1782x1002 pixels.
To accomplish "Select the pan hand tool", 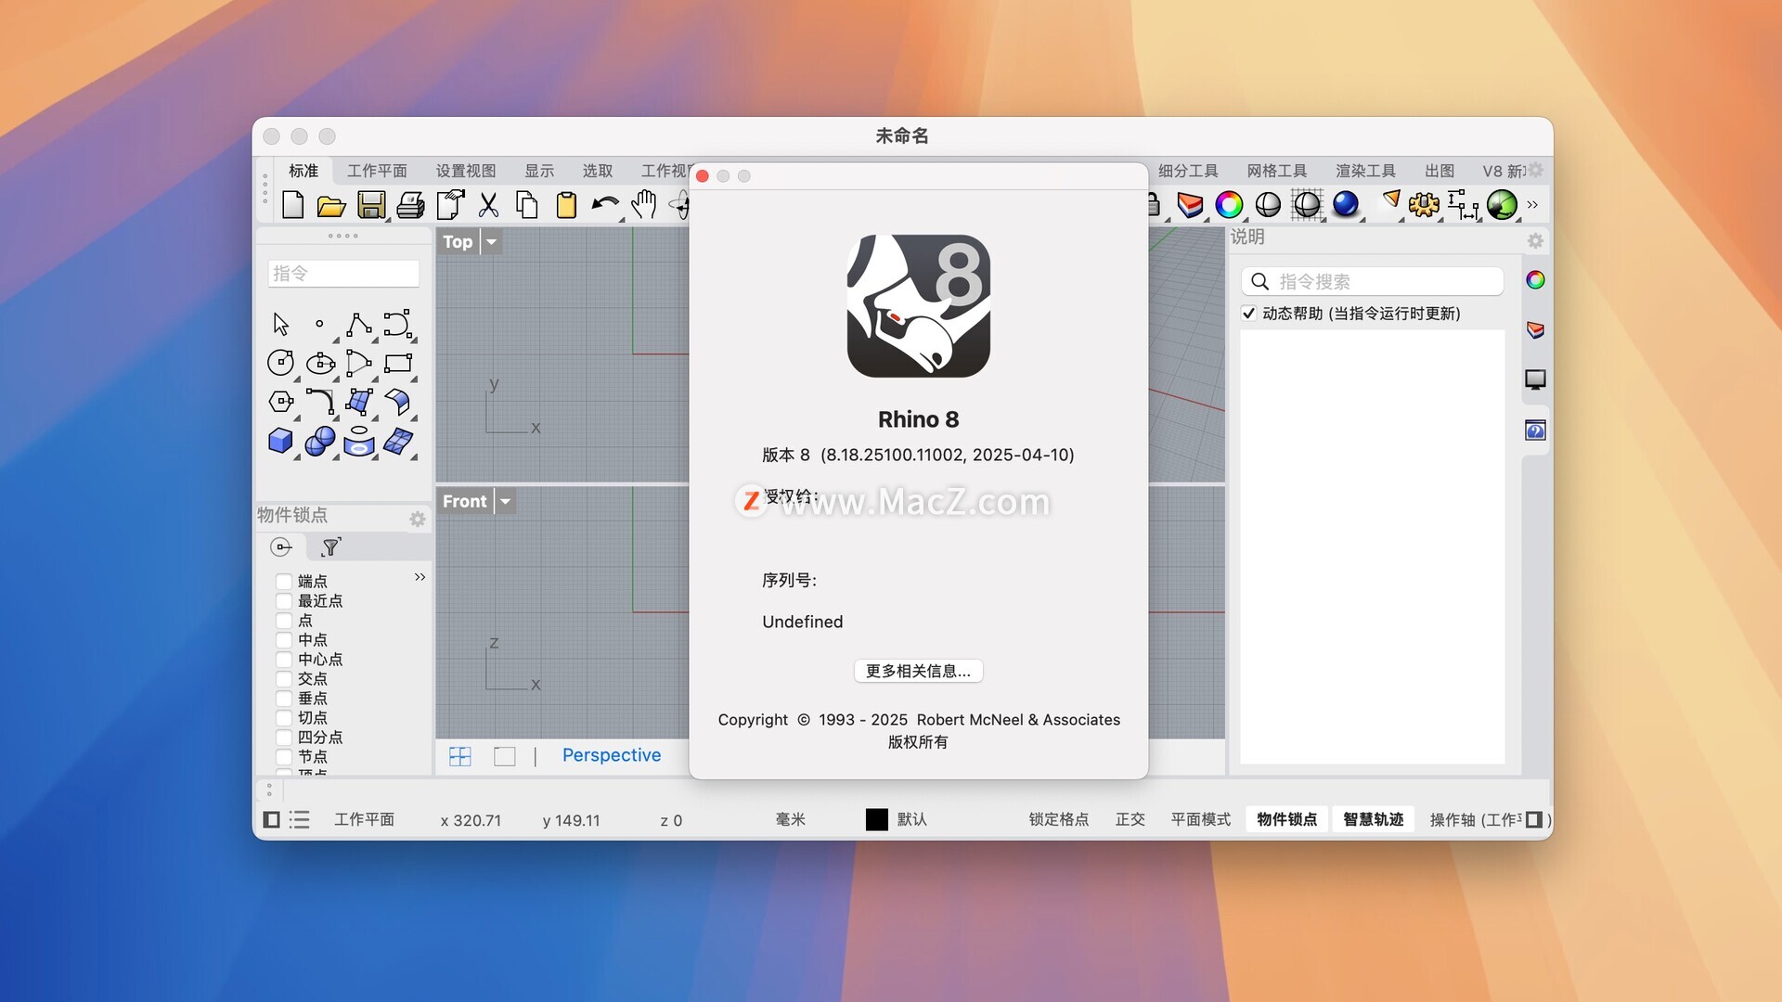I will coord(643,204).
